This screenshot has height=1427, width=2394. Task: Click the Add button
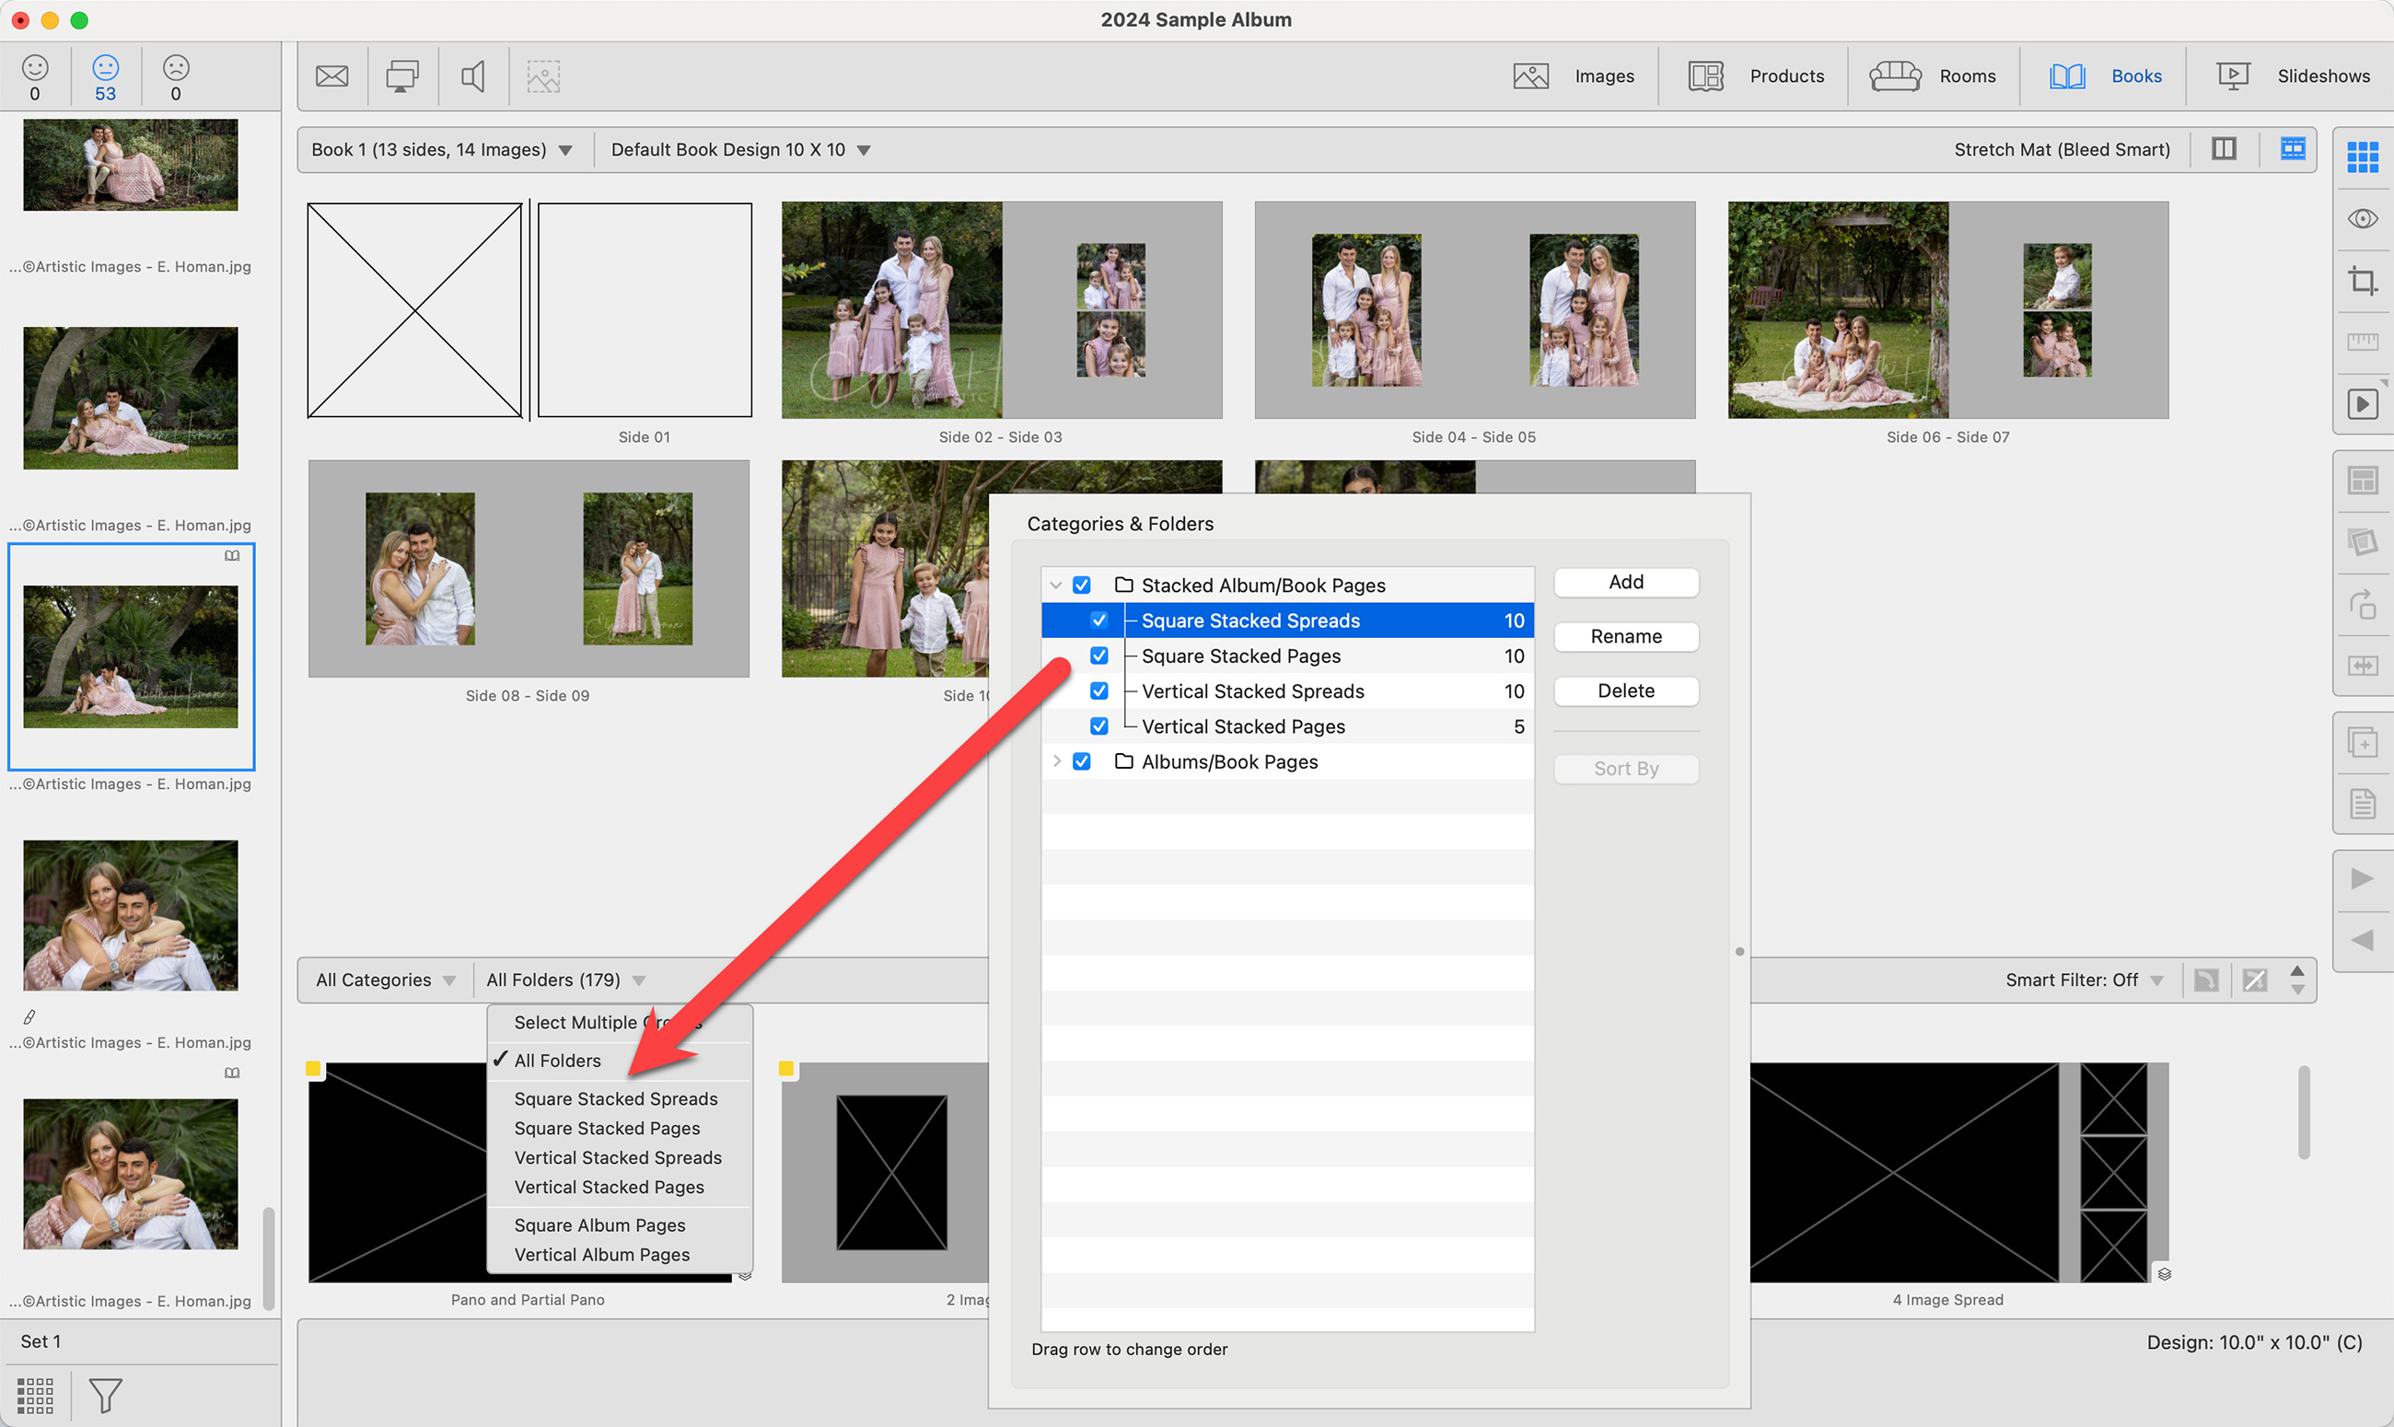point(1625,582)
